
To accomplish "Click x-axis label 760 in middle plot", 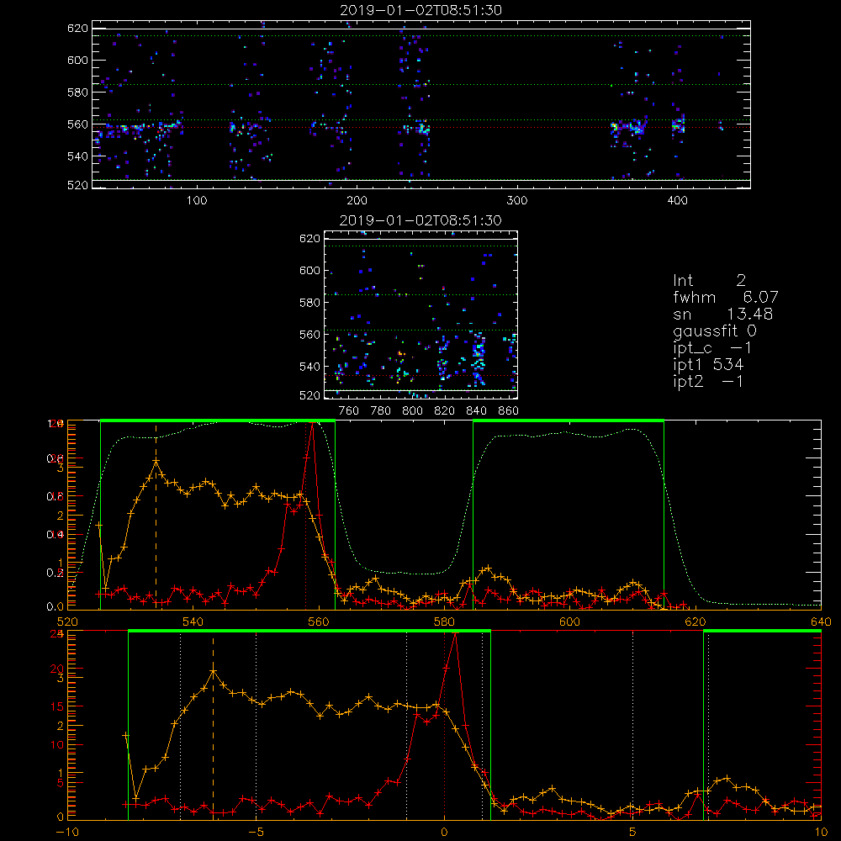I will (349, 411).
